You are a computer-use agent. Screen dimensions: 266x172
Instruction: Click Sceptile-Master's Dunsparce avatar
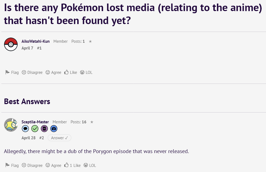point(11,125)
